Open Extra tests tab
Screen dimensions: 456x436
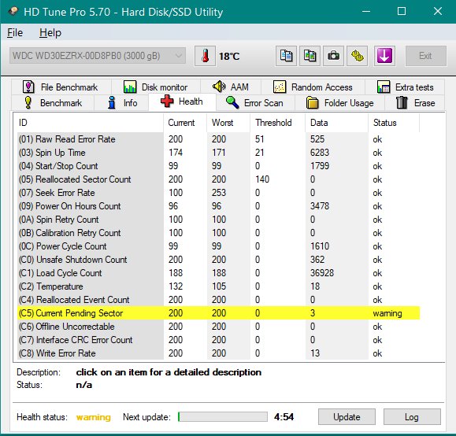[405, 87]
